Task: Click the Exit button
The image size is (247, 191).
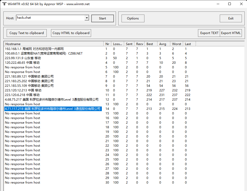Action: (231, 18)
